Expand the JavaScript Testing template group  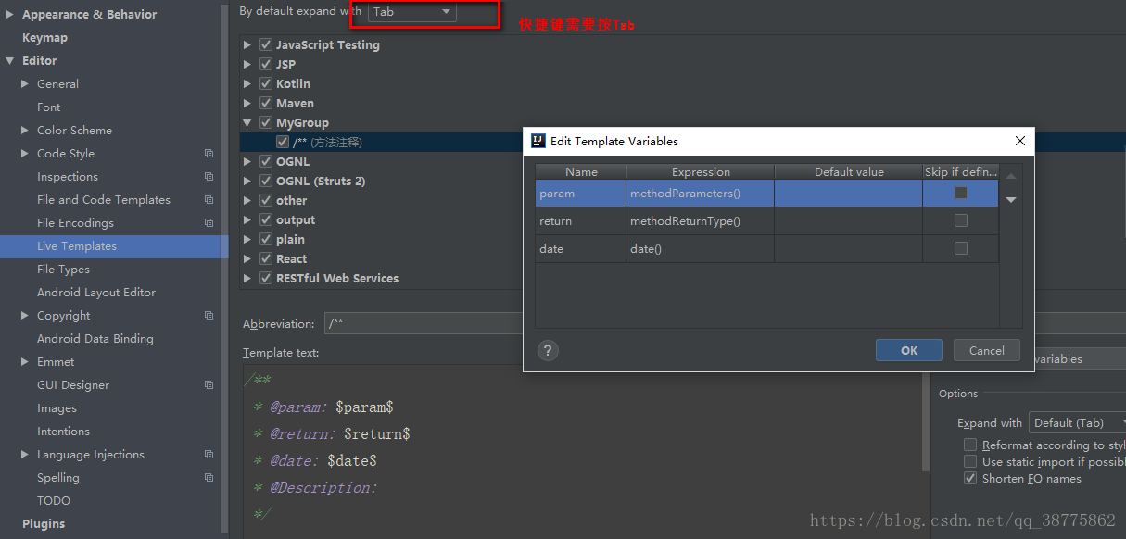(247, 44)
